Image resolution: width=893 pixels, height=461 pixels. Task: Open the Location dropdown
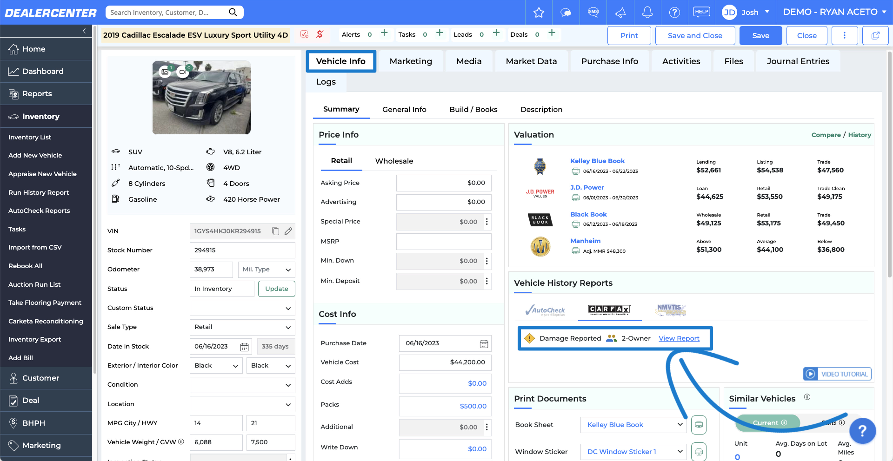(242, 404)
